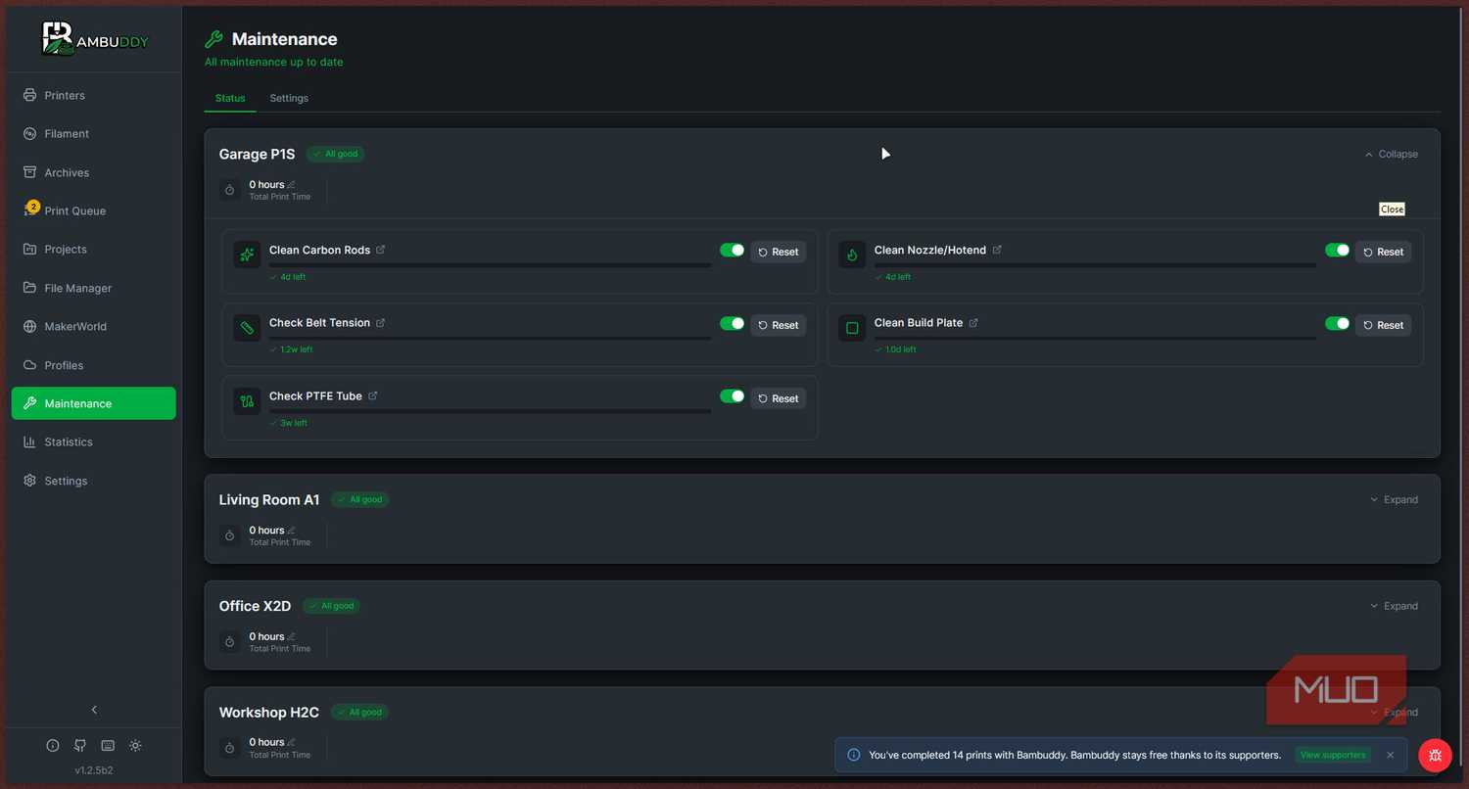Reset the Clean Carbon Rods task
Viewport: 1469px width, 789px height.
click(x=779, y=253)
